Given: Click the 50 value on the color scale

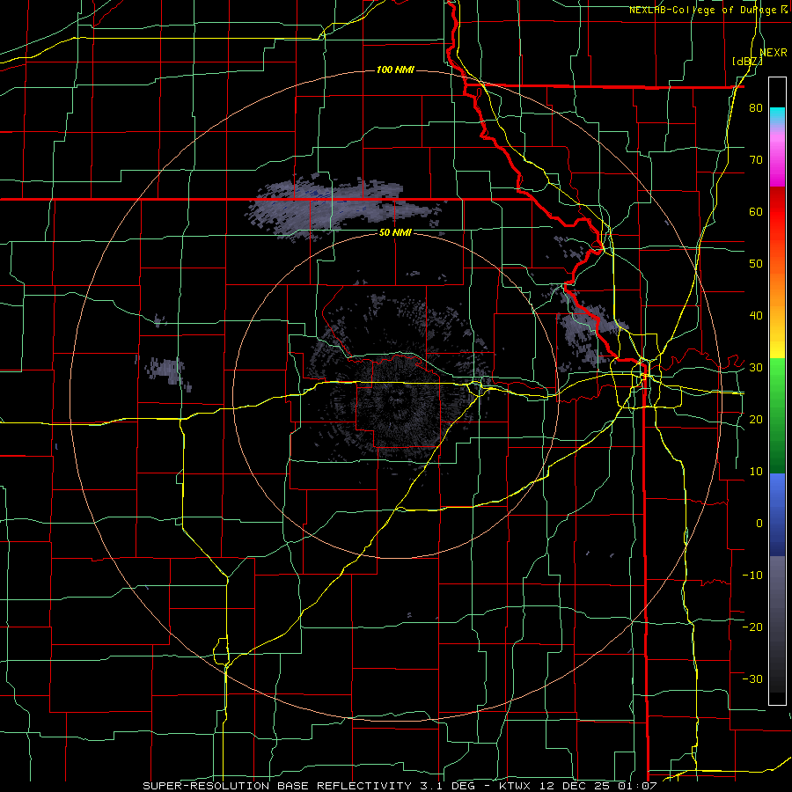Looking at the screenshot, I should (x=756, y=264).
